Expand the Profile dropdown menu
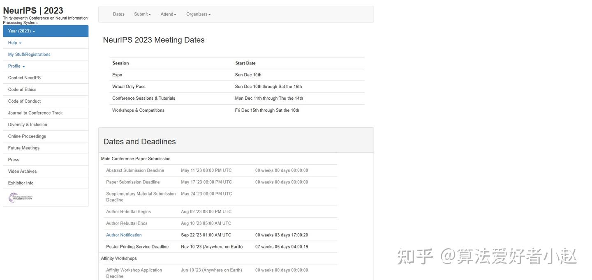This screenshot has width=592, height=280. pyautogui.click(x=16, y=66)
